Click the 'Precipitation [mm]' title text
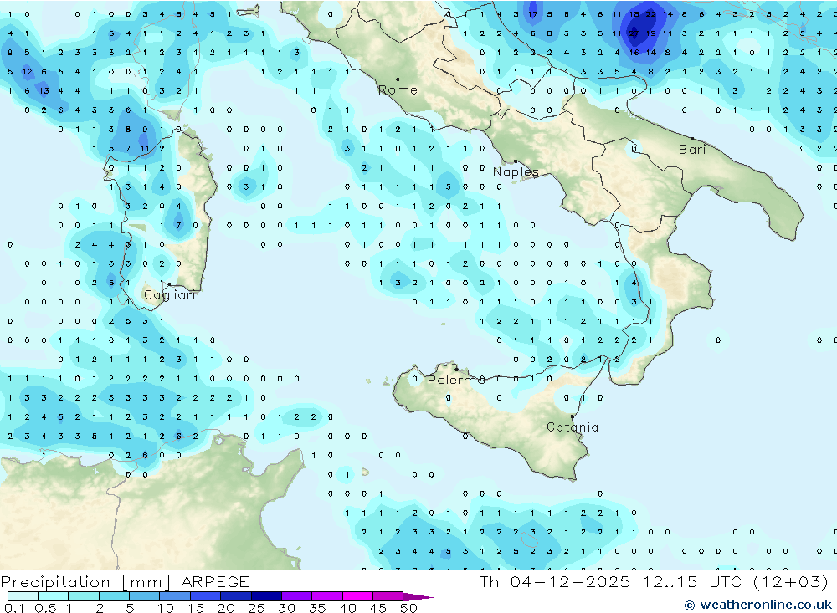Viewport: 837px width, 613px height. 86,582
